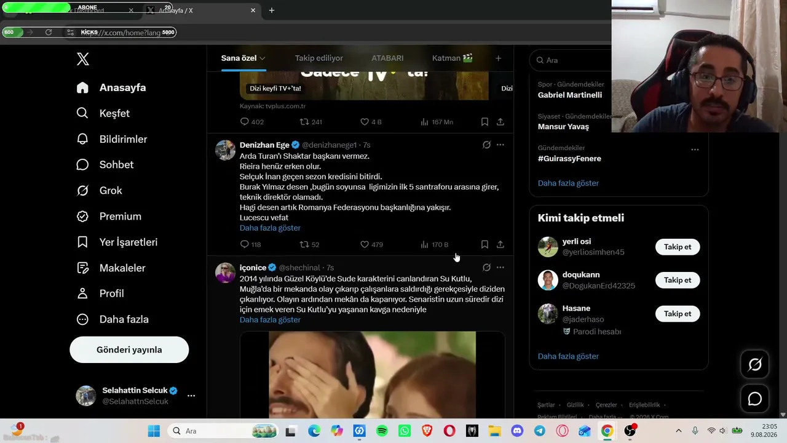Viewport: 787px width, 443px height.
Task: Open the #GuirassyFenere trend
Action: (569, 158)
